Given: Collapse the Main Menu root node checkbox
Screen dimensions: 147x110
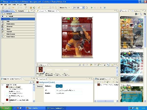Looking at the screenshot, I should click(3, 85).
